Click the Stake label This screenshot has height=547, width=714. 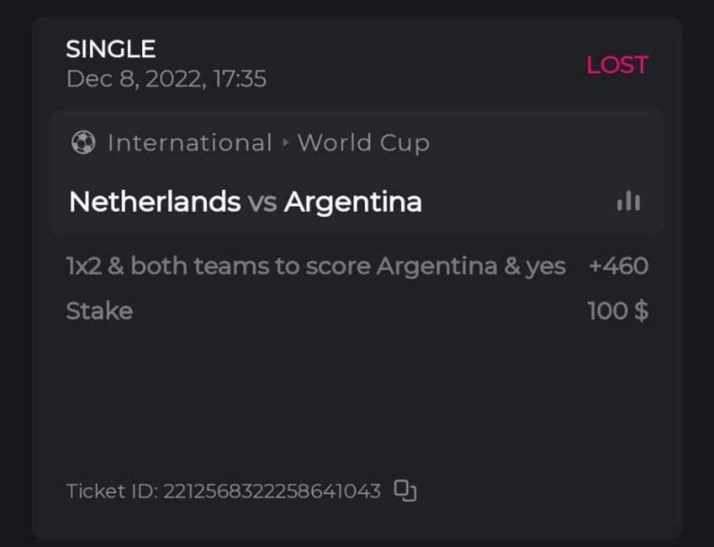99,311
